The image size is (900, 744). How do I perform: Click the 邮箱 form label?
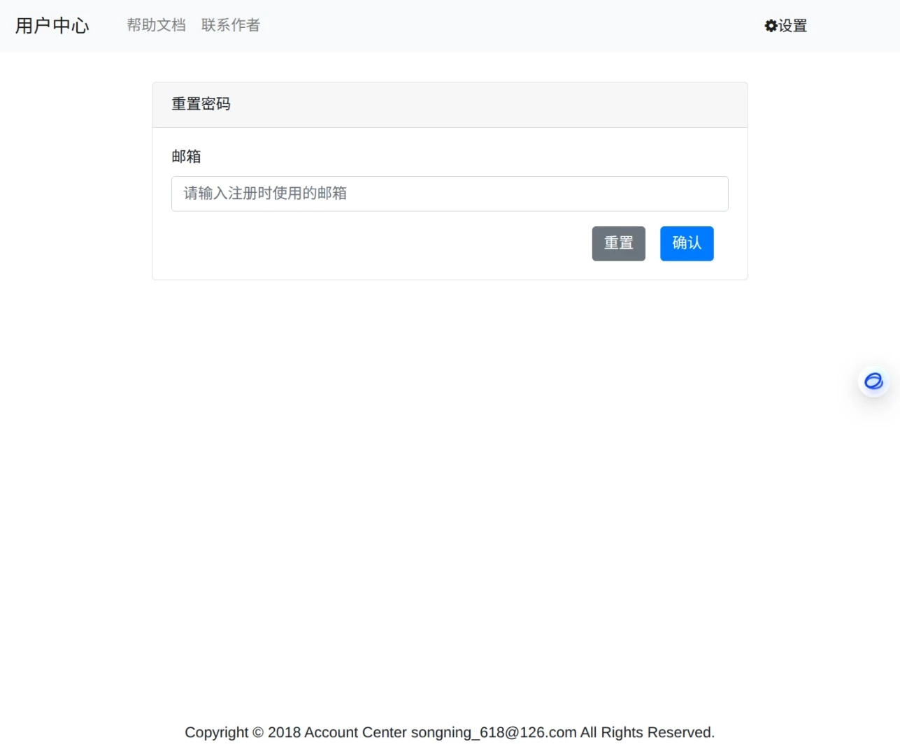187,156
